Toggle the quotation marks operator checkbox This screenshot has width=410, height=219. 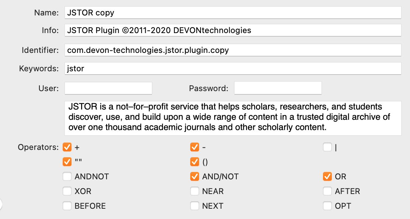point(67,162)
